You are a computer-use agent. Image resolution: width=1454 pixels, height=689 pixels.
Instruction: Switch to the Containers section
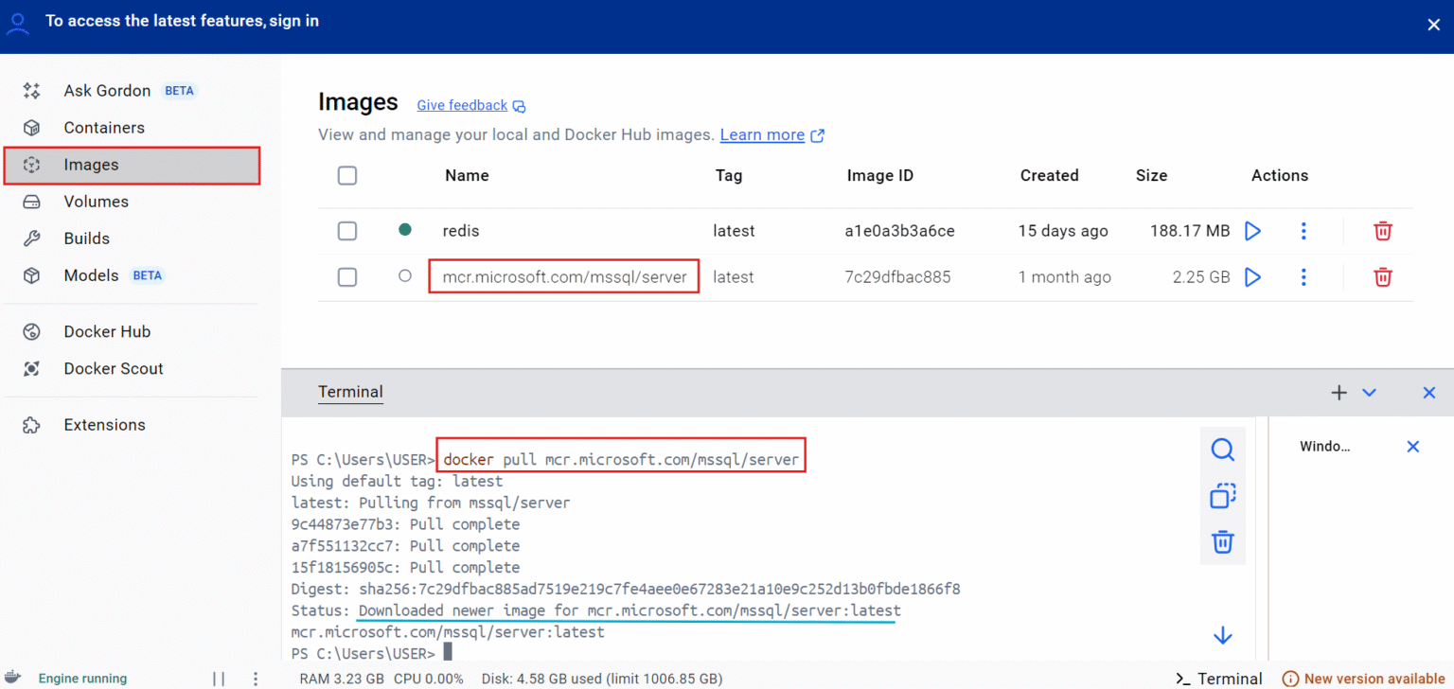pos(104,127)
